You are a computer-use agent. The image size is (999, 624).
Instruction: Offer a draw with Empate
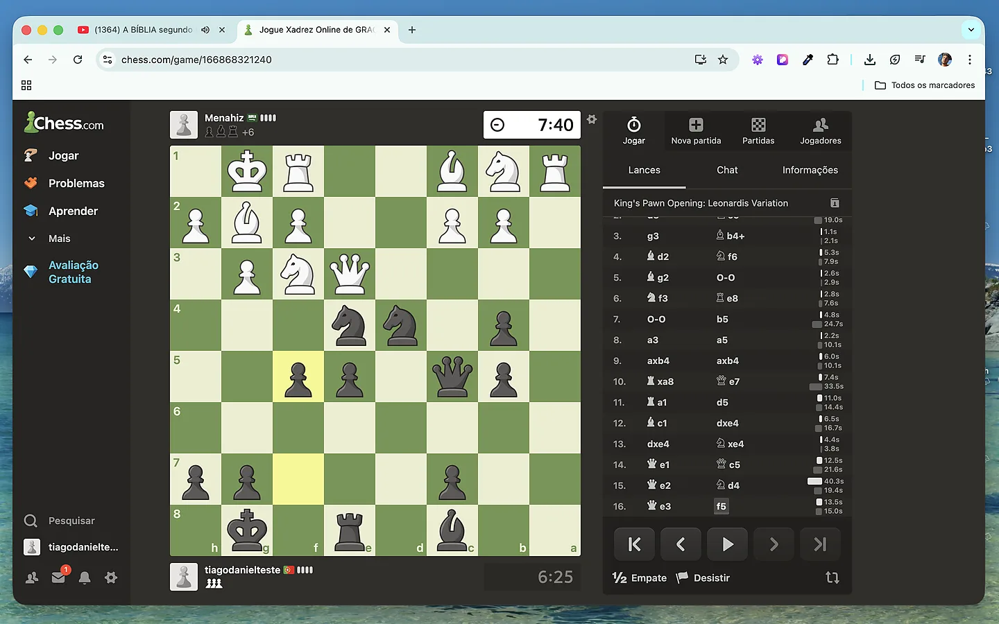[x=640, y=578]
